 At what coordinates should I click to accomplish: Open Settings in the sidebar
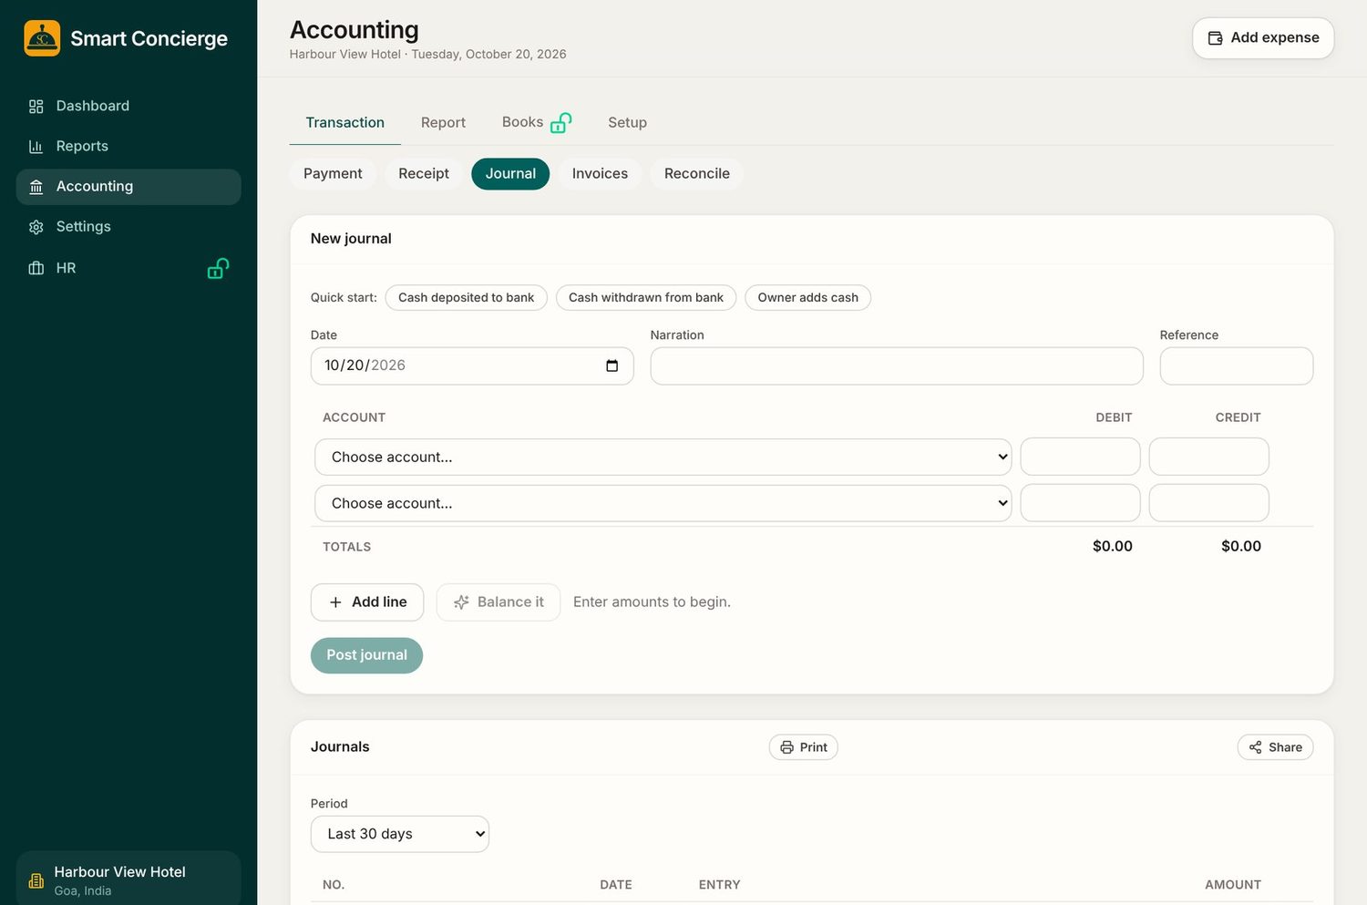point(128,227)
